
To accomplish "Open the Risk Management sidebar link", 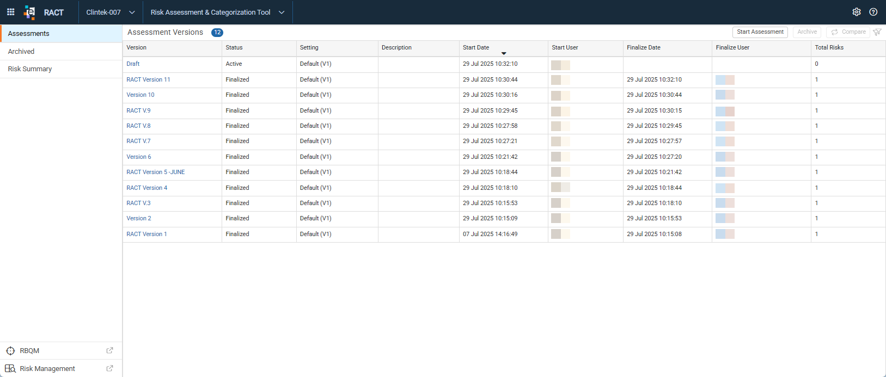I will pos(61,368).
